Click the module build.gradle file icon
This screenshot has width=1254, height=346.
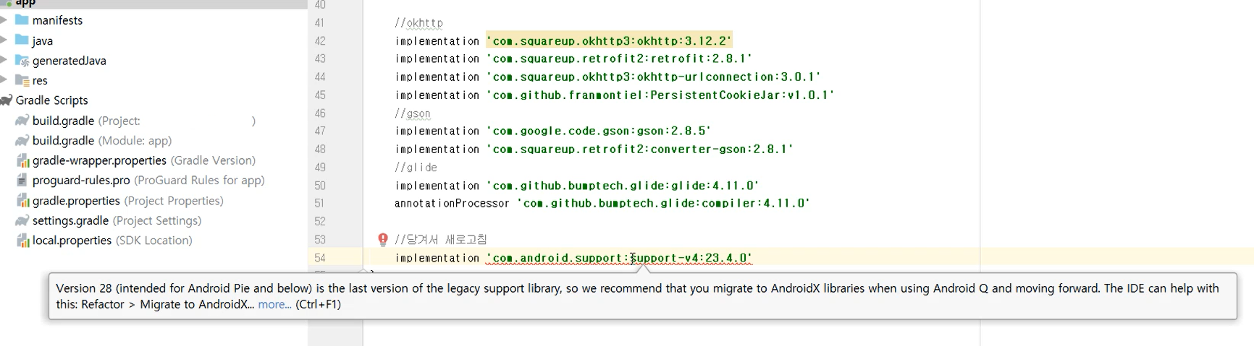[x=22, y=140]
